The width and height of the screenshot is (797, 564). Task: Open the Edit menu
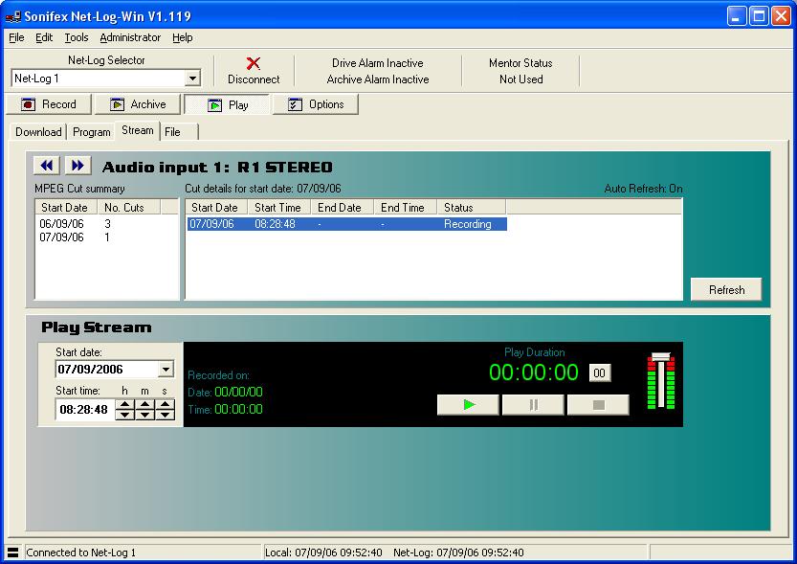[x=44, y=37]
